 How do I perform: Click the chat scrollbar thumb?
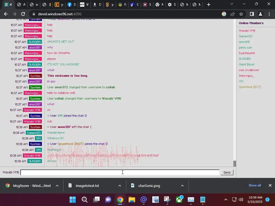coord(235,164)
